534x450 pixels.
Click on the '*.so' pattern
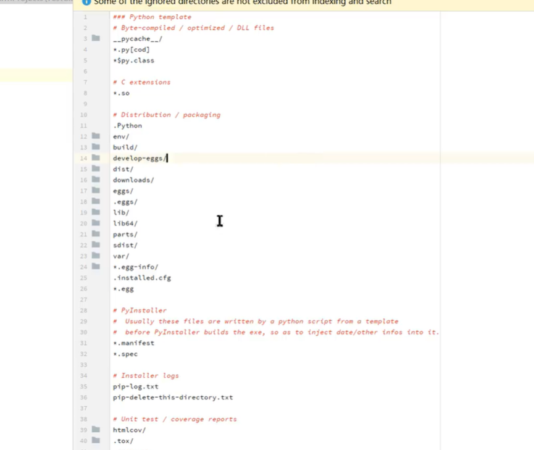click(121, 93)
